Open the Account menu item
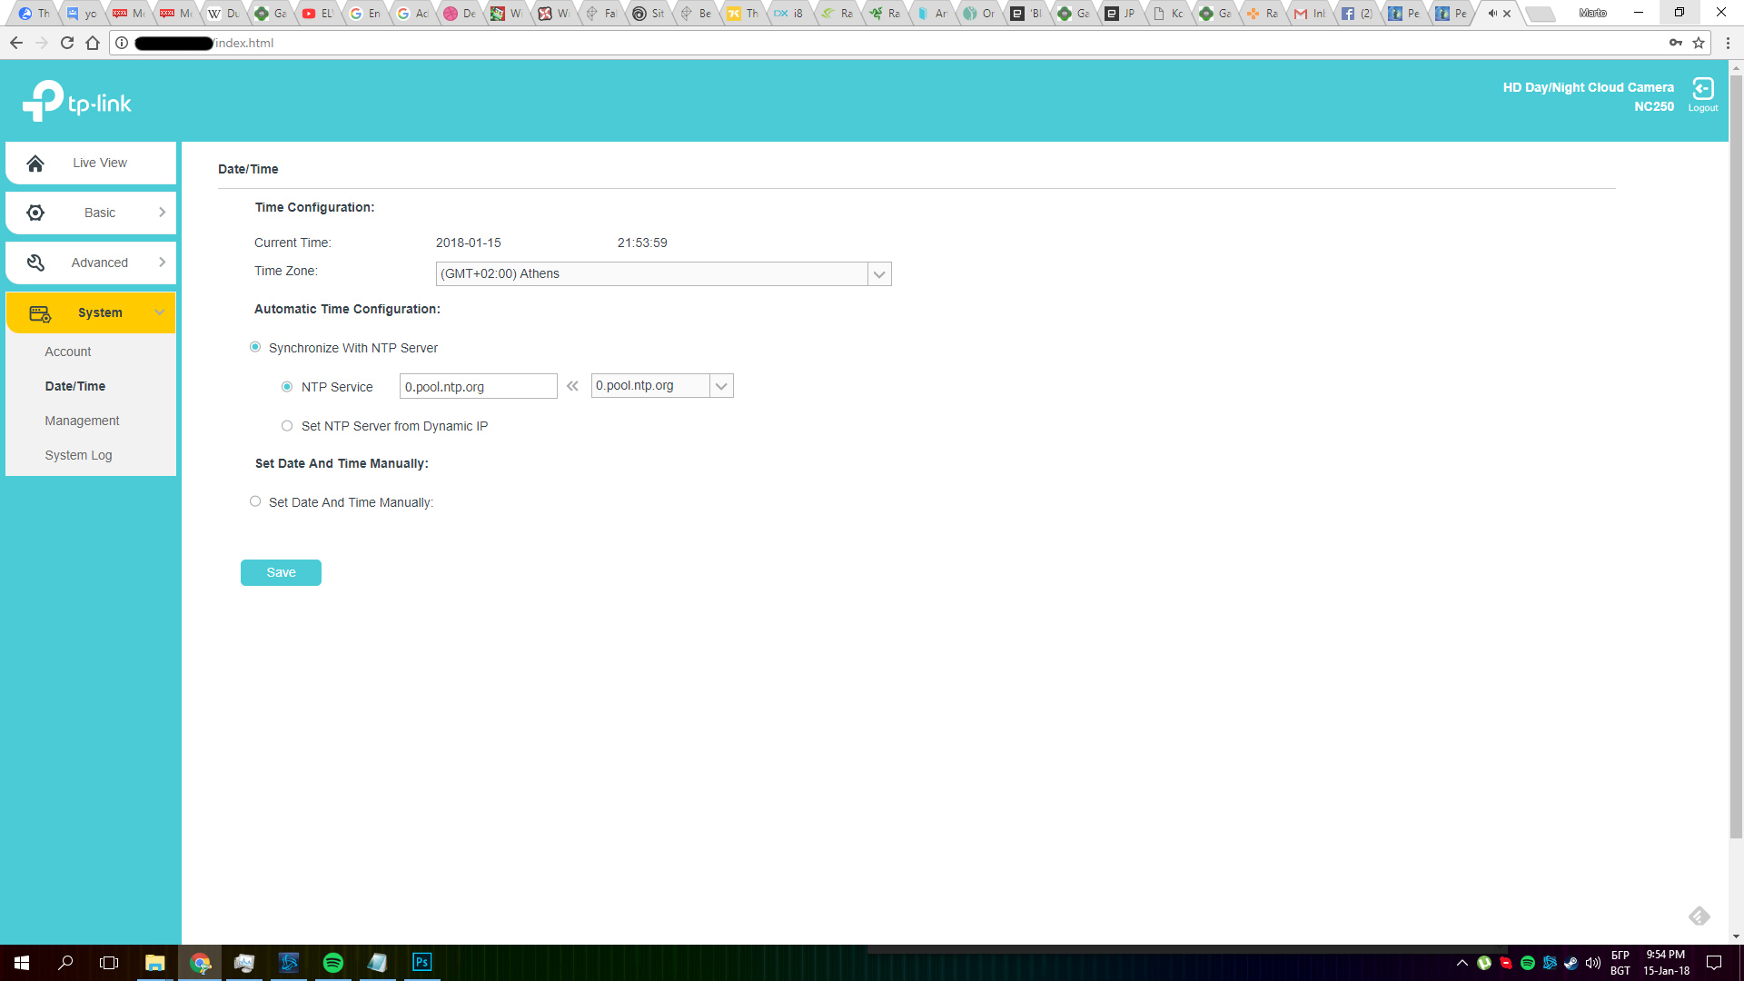The height and width of the screenshot is (981, 1744). [x=68, y=352]
